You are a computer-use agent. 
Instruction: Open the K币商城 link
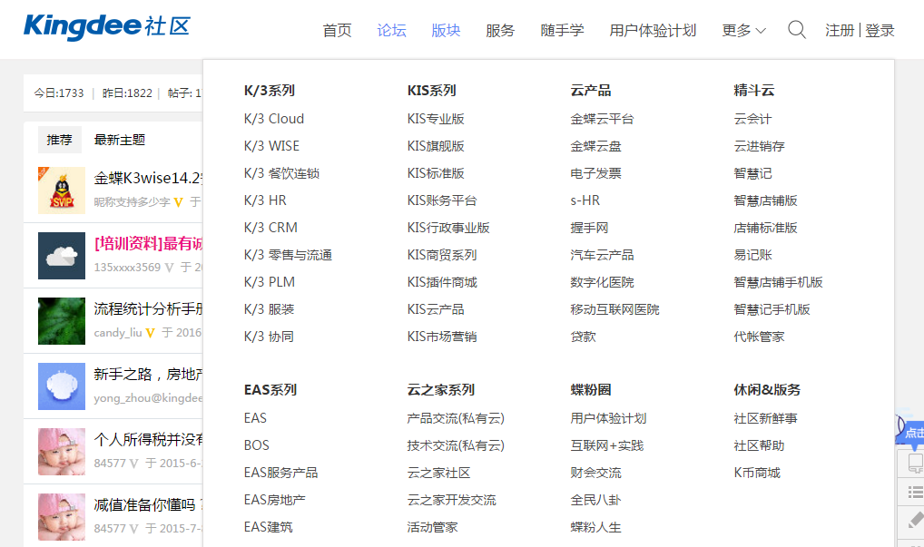click(x=757, y=473)
